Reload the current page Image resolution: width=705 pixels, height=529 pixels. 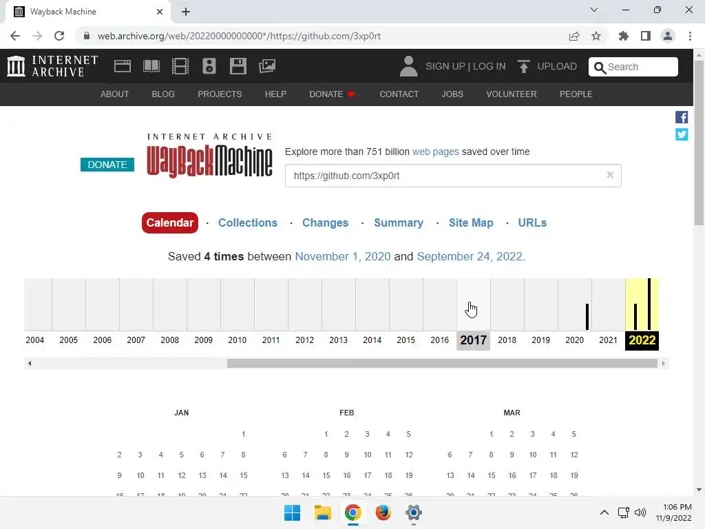pyautogui.click(x=59, y=36)
